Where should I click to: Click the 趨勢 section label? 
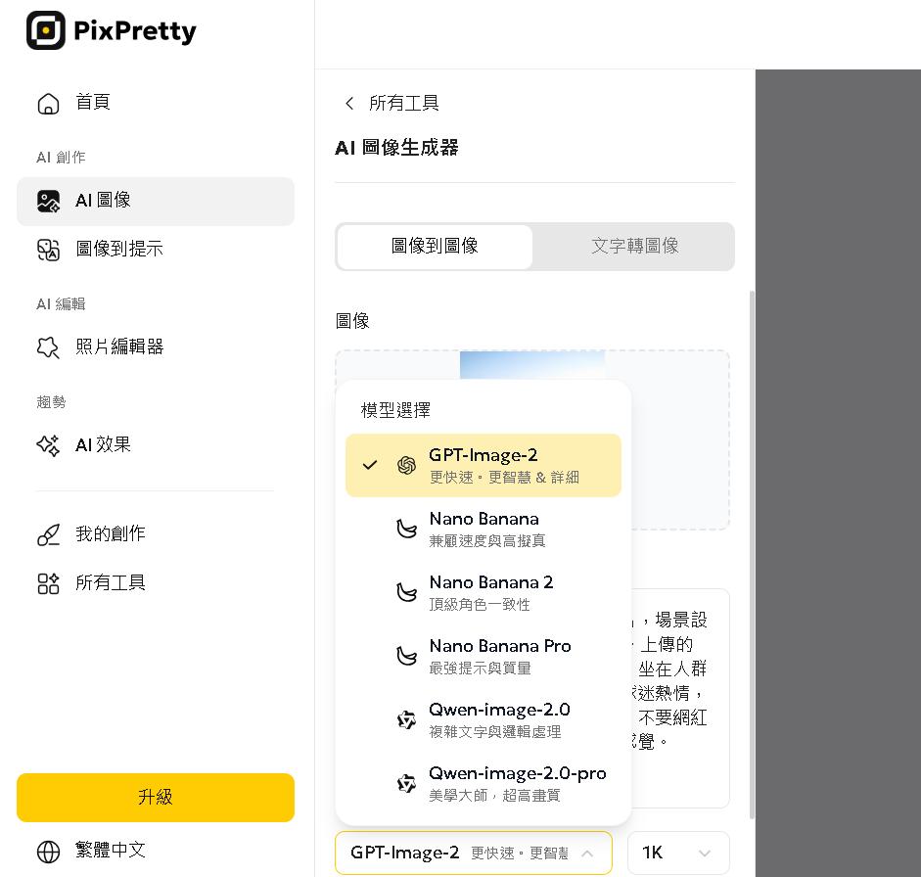(51, 401)
